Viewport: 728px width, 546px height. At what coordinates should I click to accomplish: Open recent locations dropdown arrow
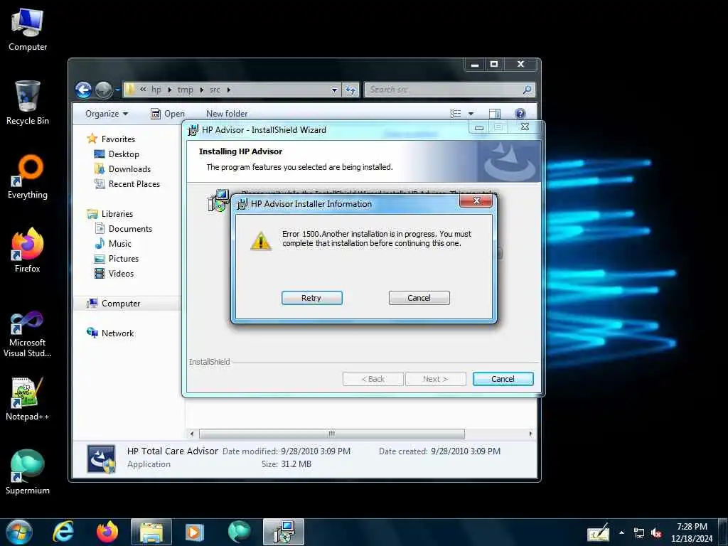tap(117, 90)
